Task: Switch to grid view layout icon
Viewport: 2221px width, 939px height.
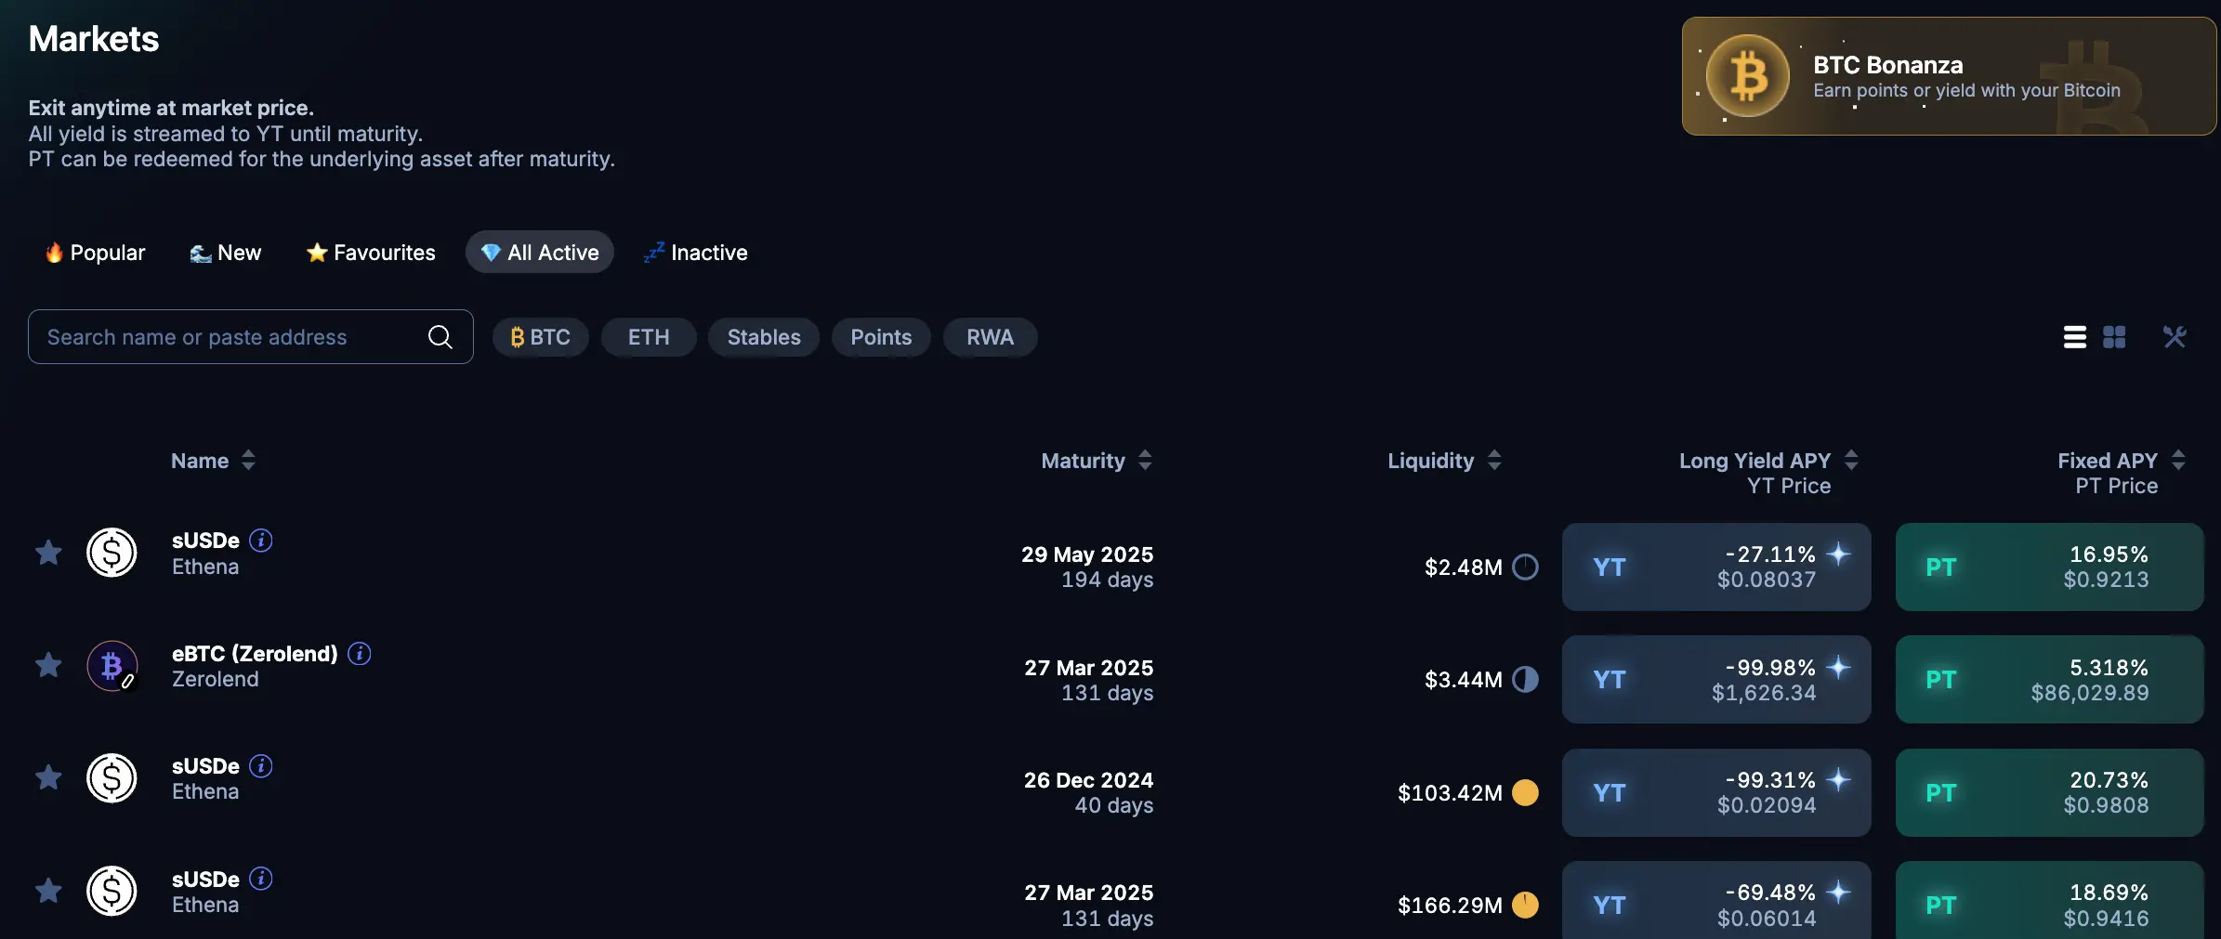Action: tap(2114, 337)
